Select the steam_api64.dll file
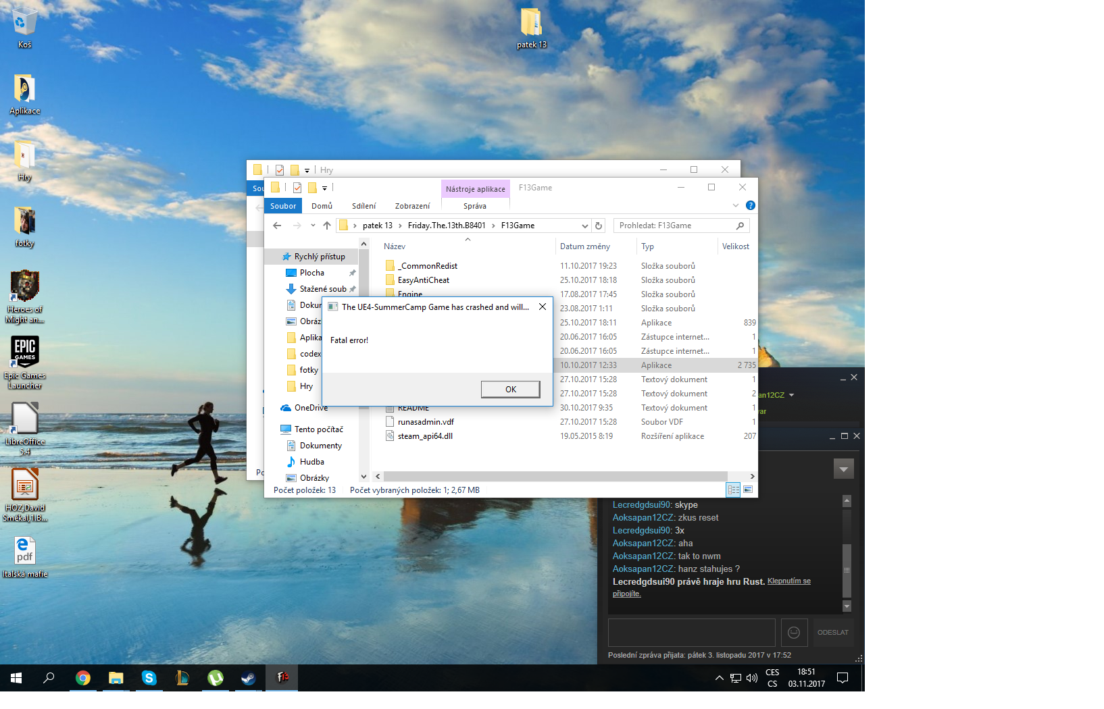 (x=425, y=436)
